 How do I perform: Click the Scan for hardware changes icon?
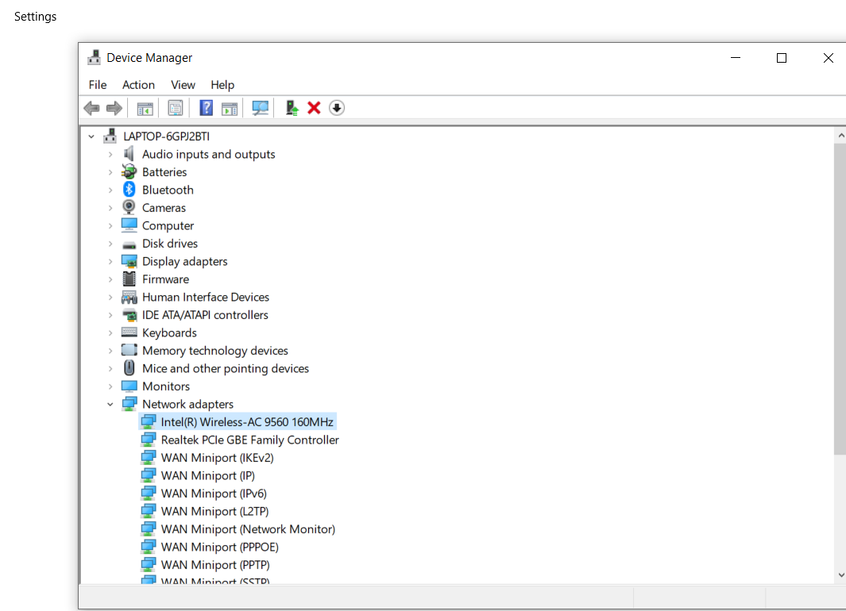[260, 107]
